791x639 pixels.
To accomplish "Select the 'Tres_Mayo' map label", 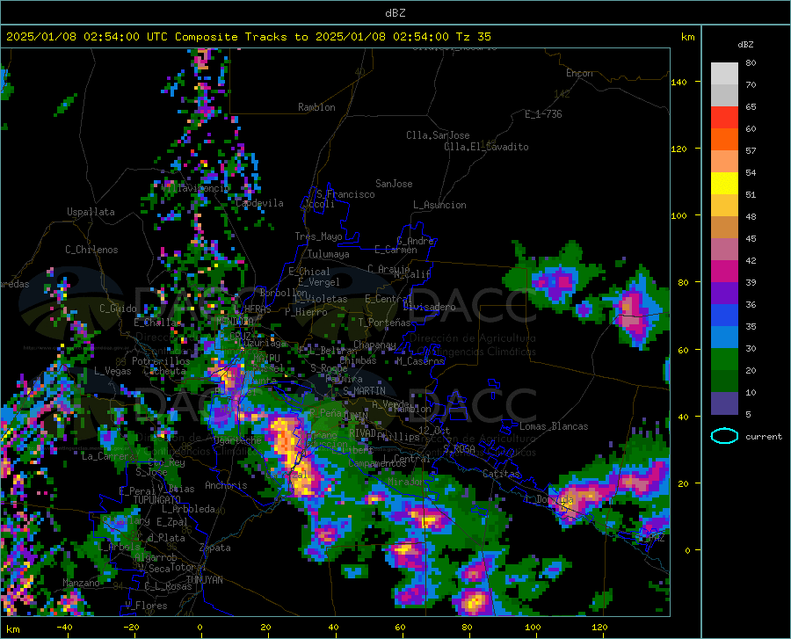I will click(318, 236).
